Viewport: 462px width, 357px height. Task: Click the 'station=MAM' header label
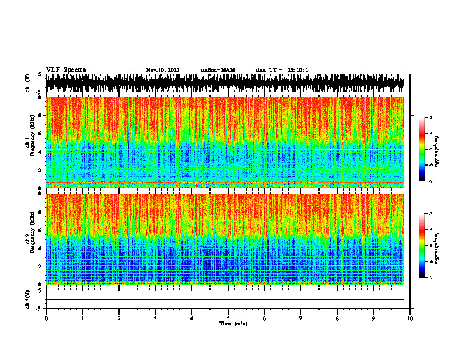(218, 70)
